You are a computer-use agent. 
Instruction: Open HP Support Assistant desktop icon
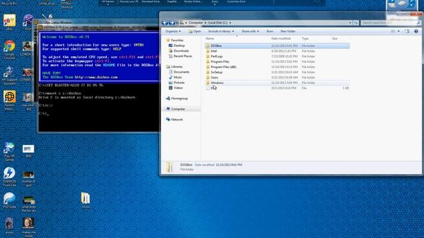[9, 75]
